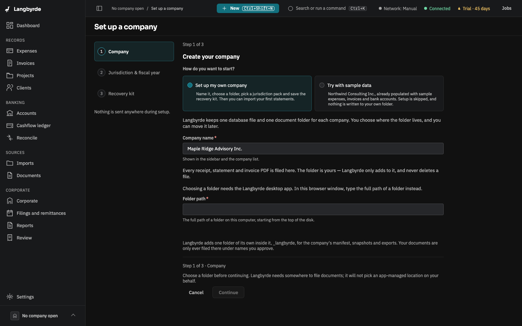Click the New button

248,8
